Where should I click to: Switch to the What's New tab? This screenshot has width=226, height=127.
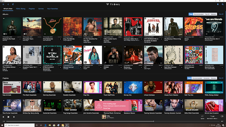pyautogui.click(x=8, y=9)
